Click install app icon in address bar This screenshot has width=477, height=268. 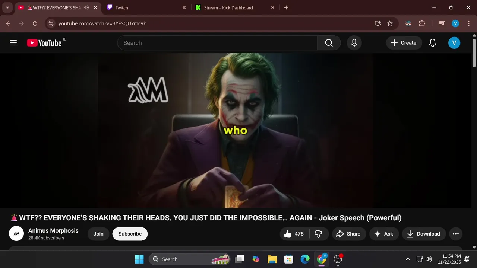tap(378, 23)
